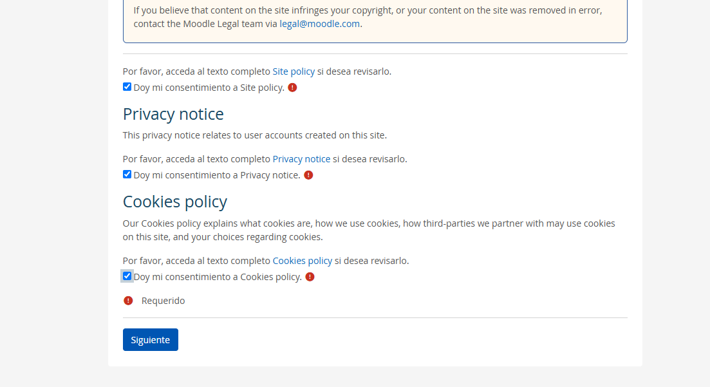
Task: Open the Cookies policy full text link
Action: [302, 261]
